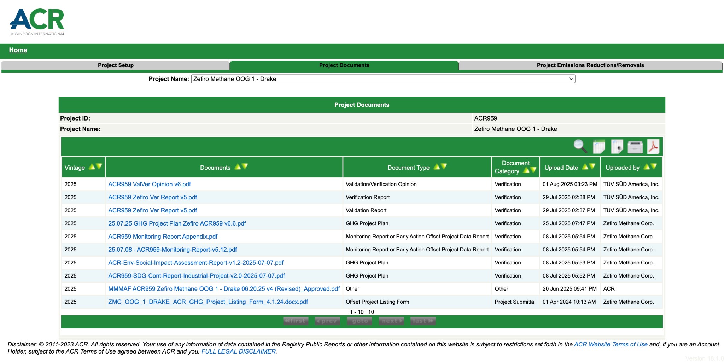The width and height of the screenshot is (724, 362).
Task: Open Verification Report ACR959 Zefiro Ver Report v5.pdf
Action: coord(153,197)
